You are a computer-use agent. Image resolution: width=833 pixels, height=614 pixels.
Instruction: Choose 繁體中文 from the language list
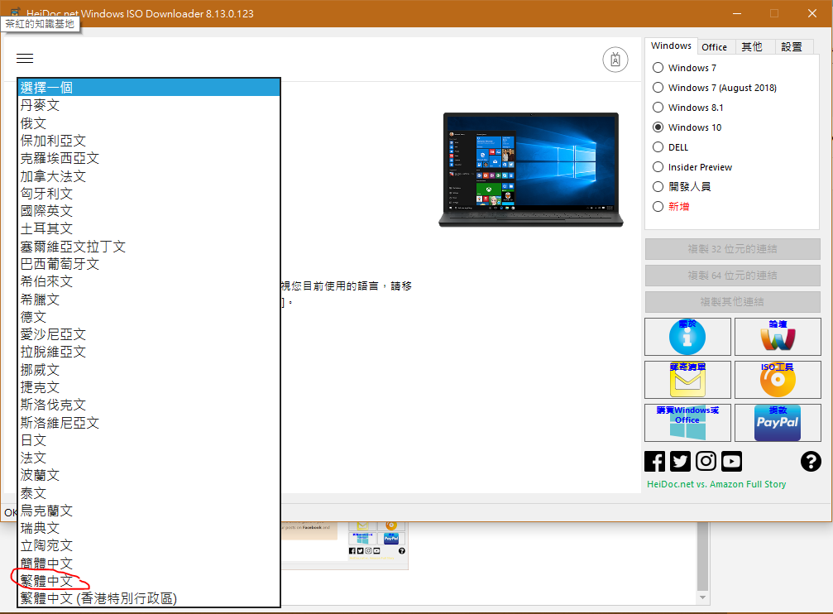(149, 581)
